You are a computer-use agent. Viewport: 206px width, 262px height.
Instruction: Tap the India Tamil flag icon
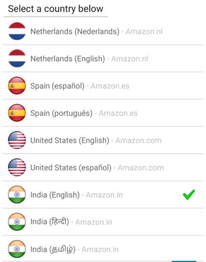(17, 249)
